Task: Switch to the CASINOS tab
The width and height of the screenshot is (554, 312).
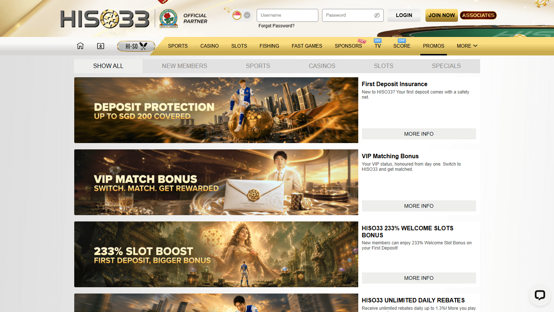Action: [x=322, y=66]
